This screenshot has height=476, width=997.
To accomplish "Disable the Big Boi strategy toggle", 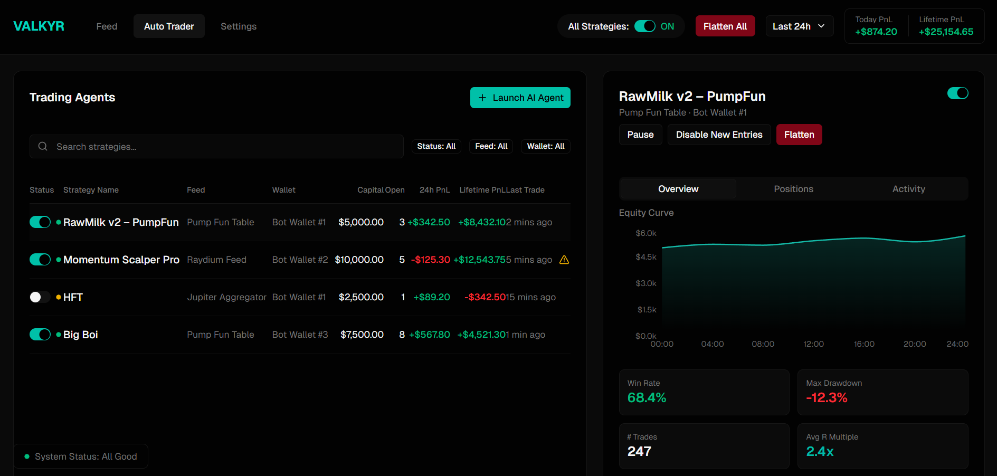I will [40, 334].
